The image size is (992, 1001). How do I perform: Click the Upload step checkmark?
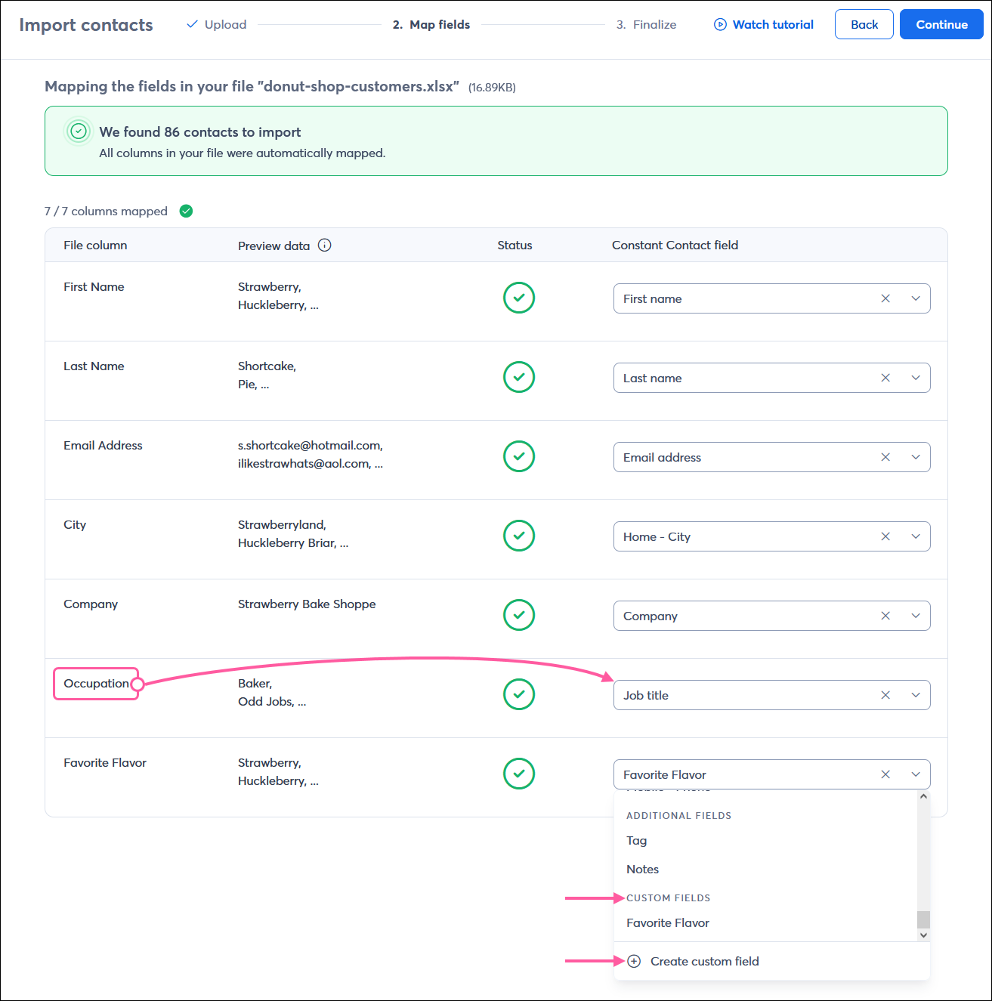coord(192,24)
